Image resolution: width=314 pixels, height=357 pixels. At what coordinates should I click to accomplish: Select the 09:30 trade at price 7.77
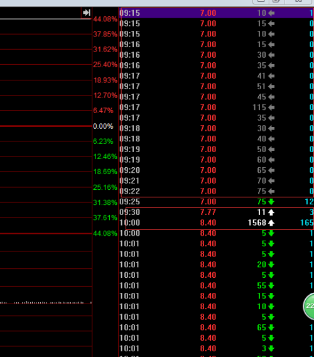click(x=217, y=212)
